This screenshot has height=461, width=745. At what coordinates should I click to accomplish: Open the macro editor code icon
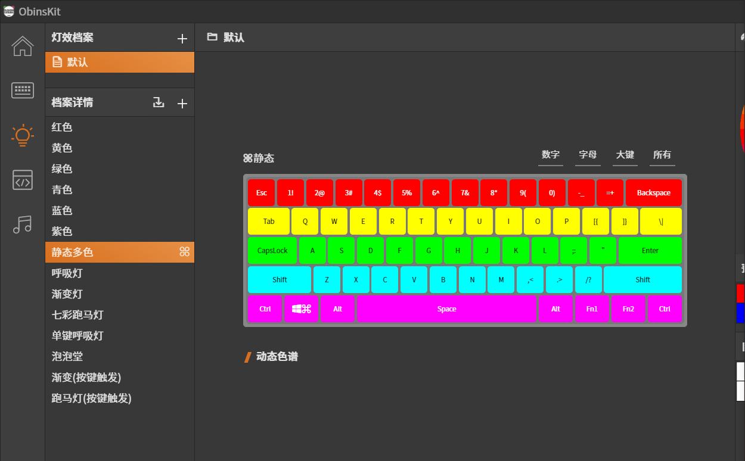pos(22,180)
